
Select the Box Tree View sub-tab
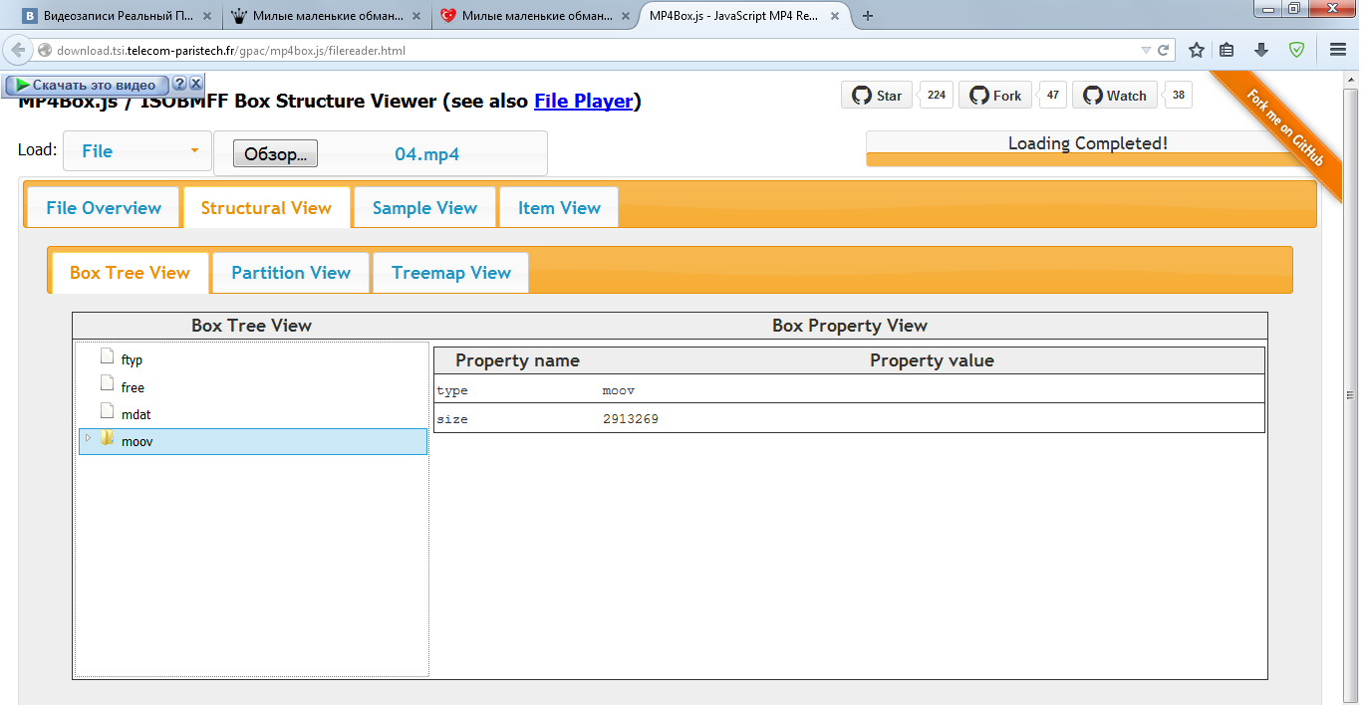[x=130, y=273]
